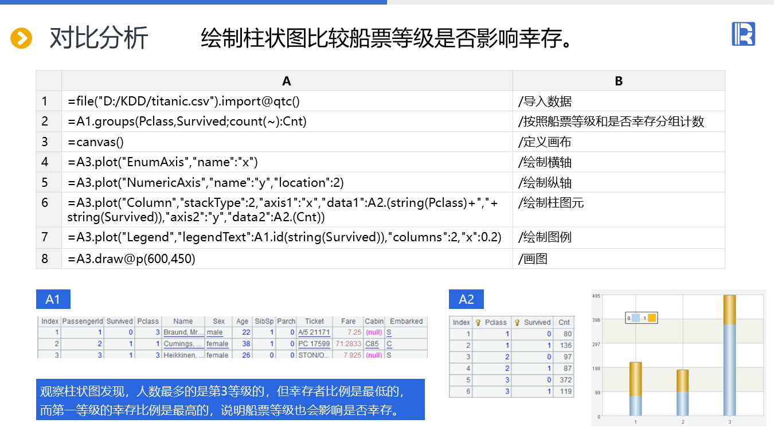The image size is (774, 435).
Task: Open the underlined 'PC 17599' ticket cell
Action: [x=314, y=344]
